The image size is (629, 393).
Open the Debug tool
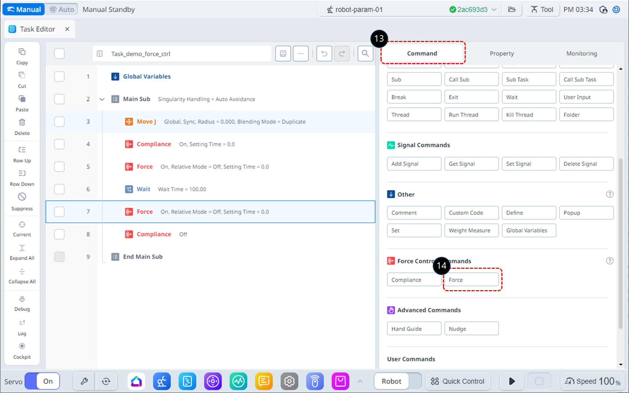[22, 300]
